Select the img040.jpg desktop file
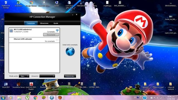This screenshot has width=178, height=100. (x=107, y=4)
